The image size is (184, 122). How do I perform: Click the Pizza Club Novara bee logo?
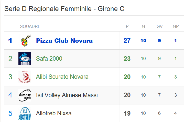[x=25, y=41]
